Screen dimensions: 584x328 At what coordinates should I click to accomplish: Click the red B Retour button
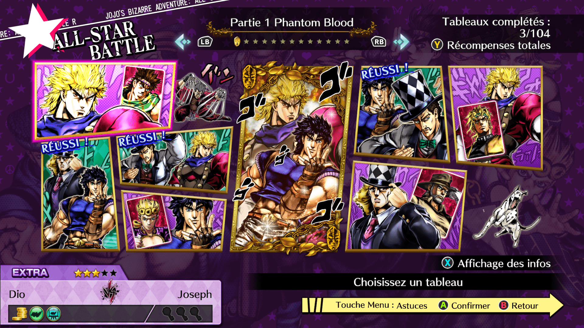504,305
